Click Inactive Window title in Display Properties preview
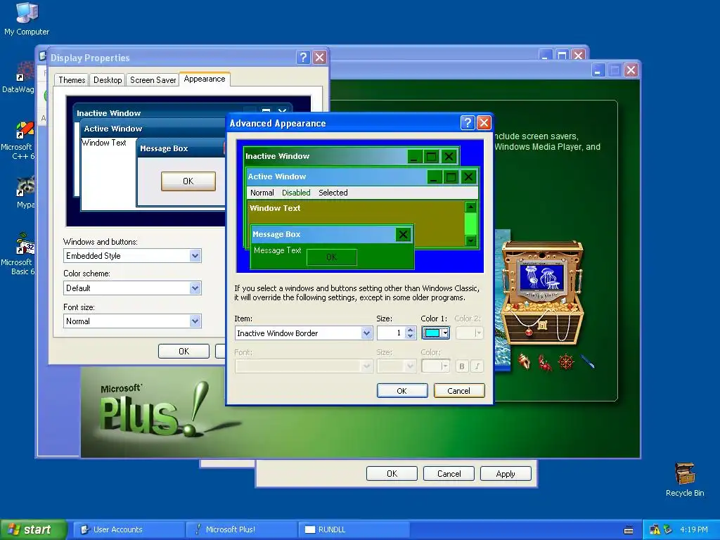720x540 pixels. (108, 113)
